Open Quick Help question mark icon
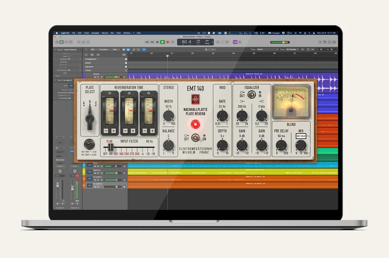The image size is (389, 258). tap(66, 42)
